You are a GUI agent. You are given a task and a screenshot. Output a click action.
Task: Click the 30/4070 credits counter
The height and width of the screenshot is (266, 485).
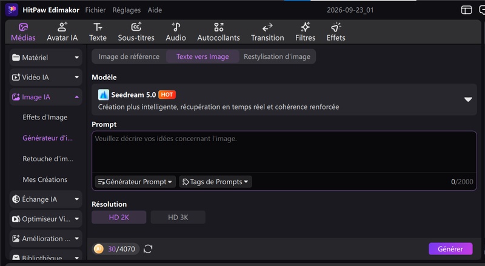tap(121, 249)
